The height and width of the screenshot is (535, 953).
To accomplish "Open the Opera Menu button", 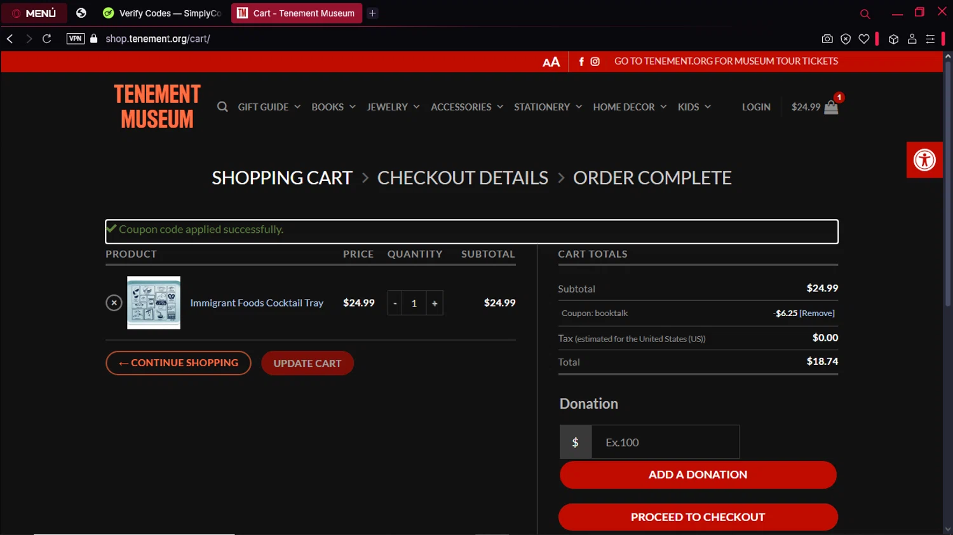I will coord(34,13).
